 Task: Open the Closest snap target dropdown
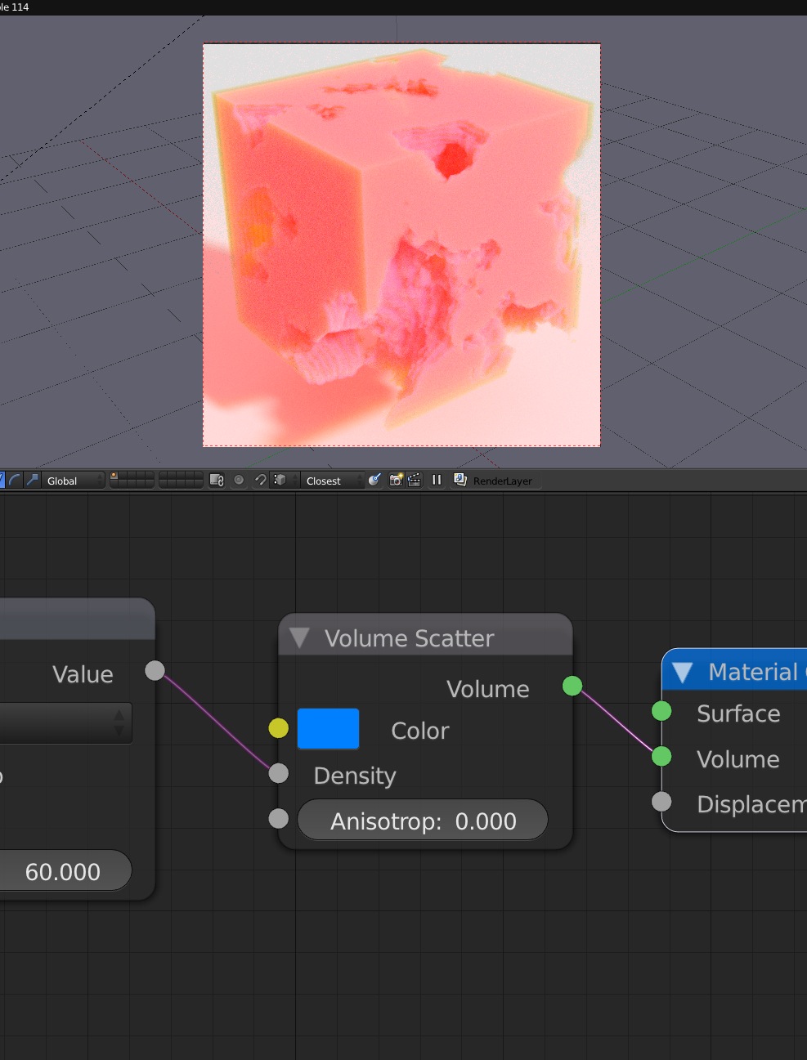333,481
